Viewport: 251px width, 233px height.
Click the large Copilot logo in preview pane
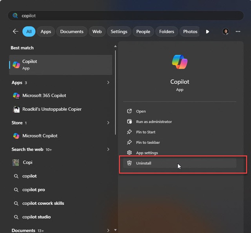[x=180, y=62]
